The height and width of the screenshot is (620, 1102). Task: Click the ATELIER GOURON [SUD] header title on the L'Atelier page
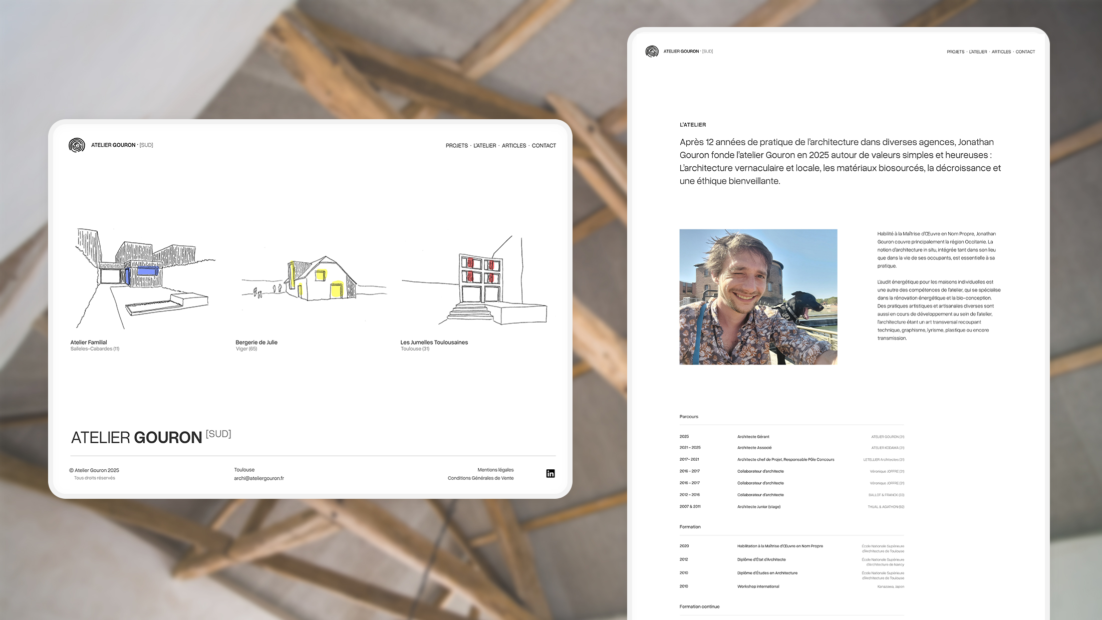pyautogui.click(x=688, y=52)
